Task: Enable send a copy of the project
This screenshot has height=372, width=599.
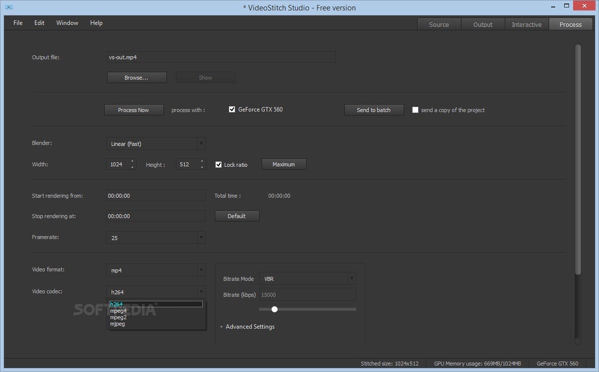Action: pos(415,110)
